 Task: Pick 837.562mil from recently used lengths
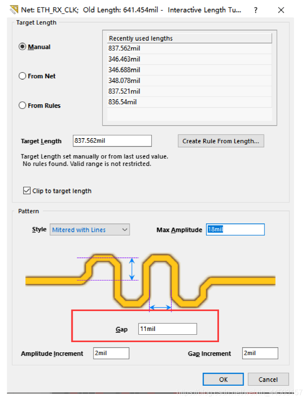click(124, 49)
